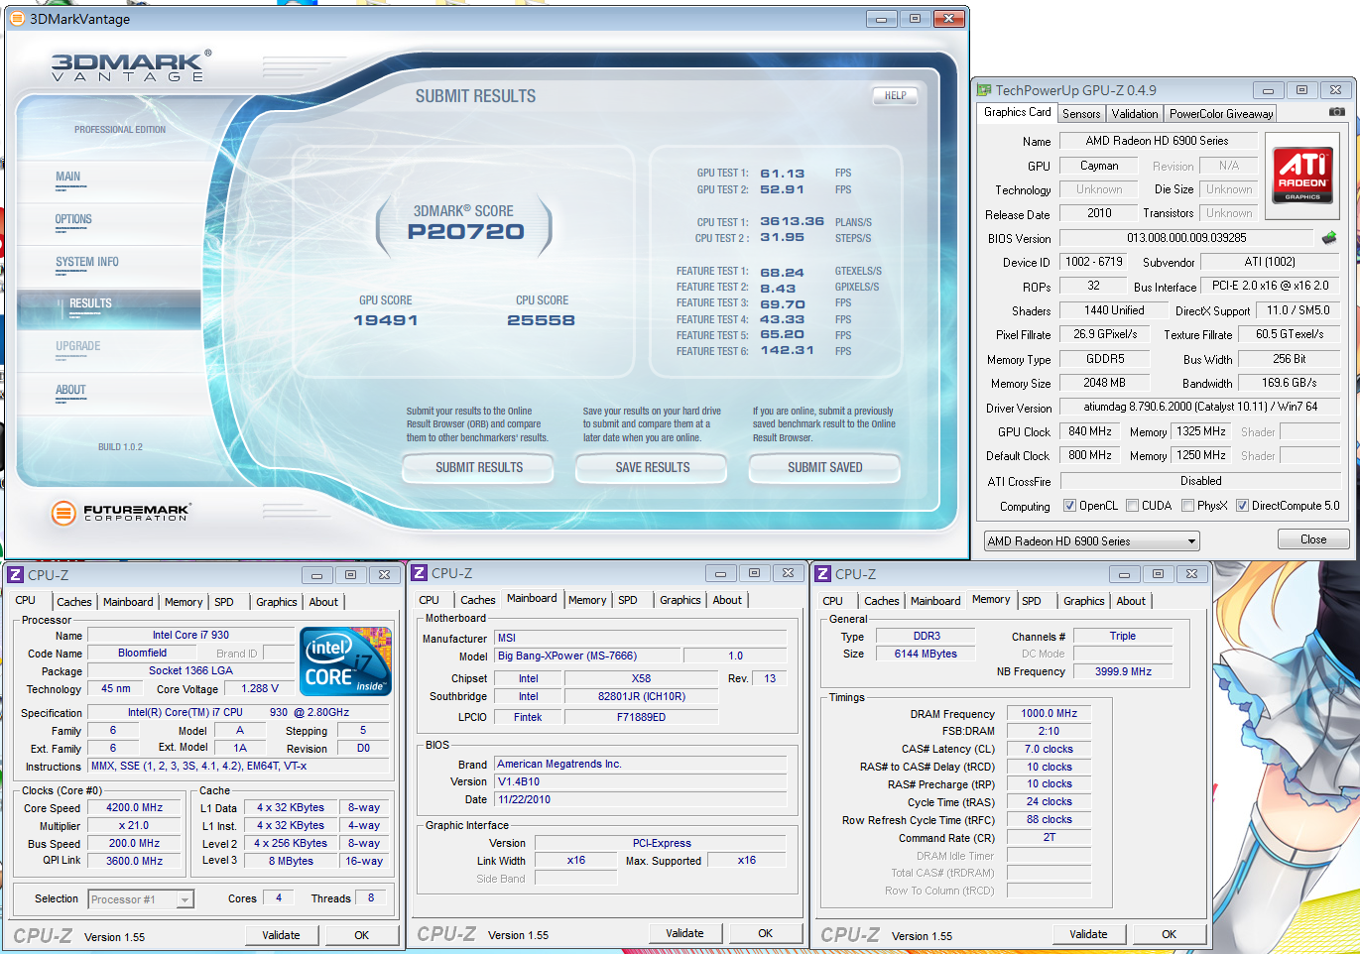Toggle the DirectCompute 5.0 checkbox

point(1242,506)
